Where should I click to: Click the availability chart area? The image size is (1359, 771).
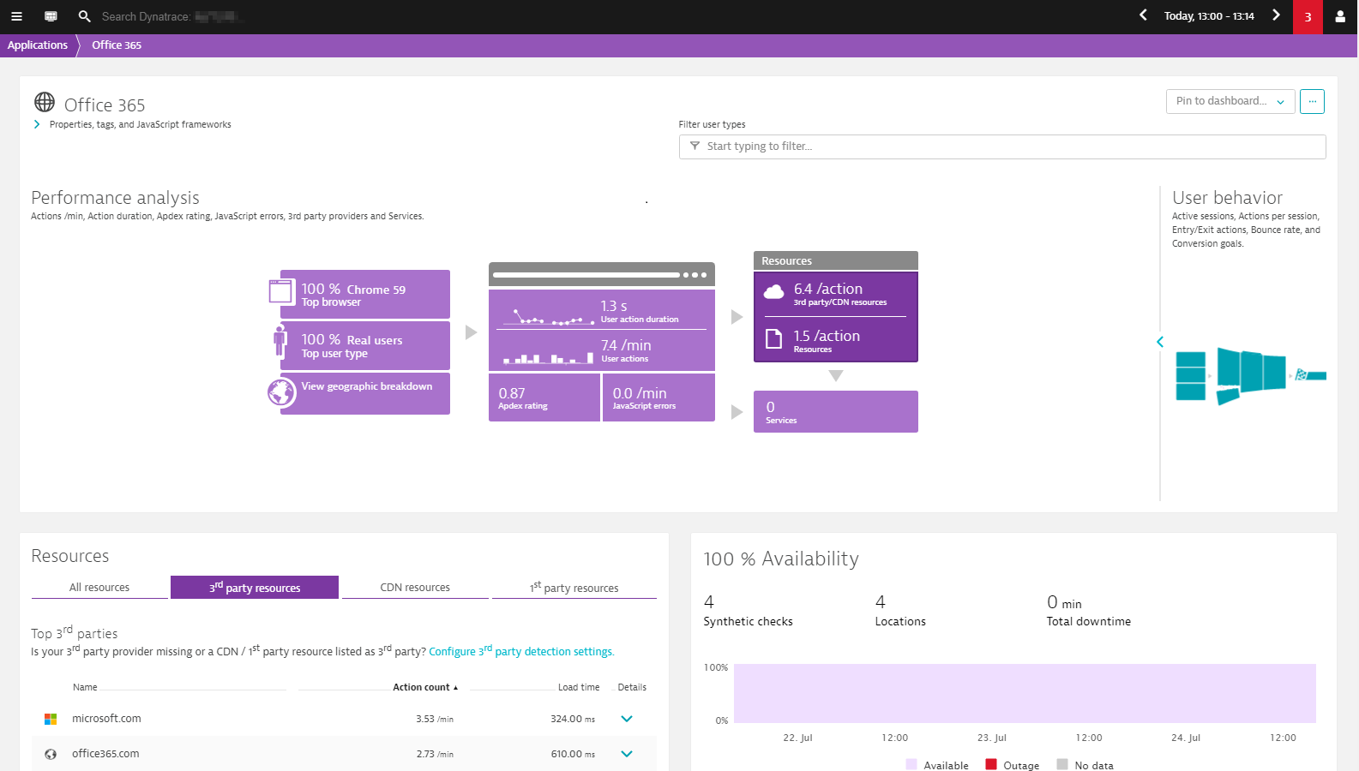(1025, 693)
